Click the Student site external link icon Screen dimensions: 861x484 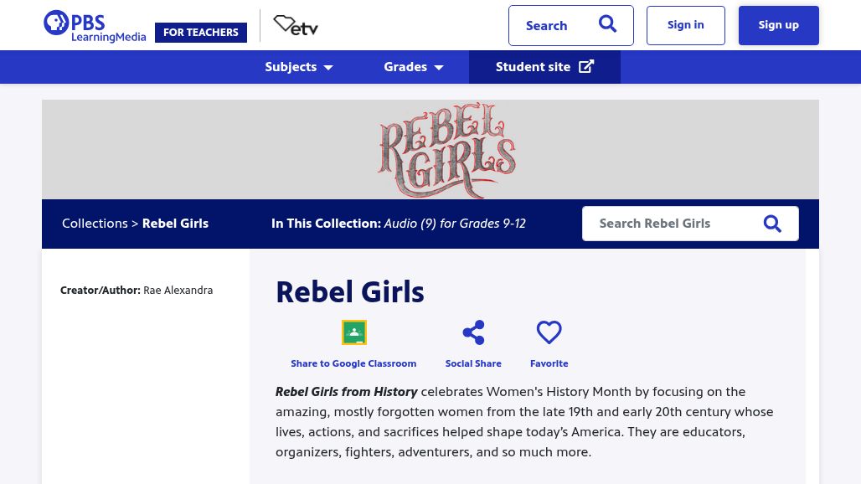[x=586, y=67]
